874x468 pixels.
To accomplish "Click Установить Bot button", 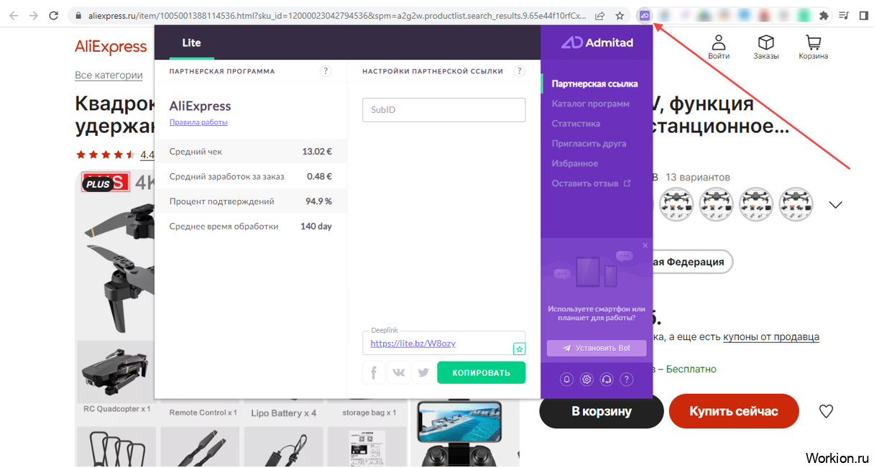I will pos(597,348).
